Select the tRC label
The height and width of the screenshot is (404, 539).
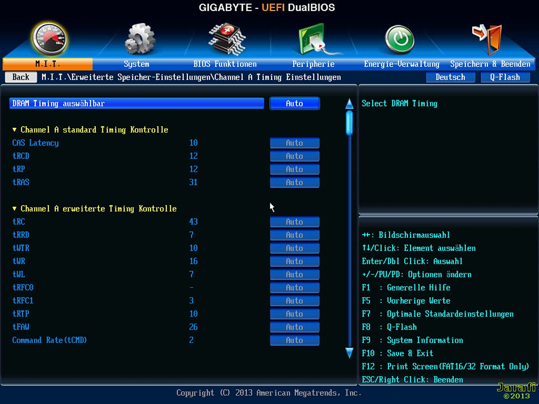(18, 222)
